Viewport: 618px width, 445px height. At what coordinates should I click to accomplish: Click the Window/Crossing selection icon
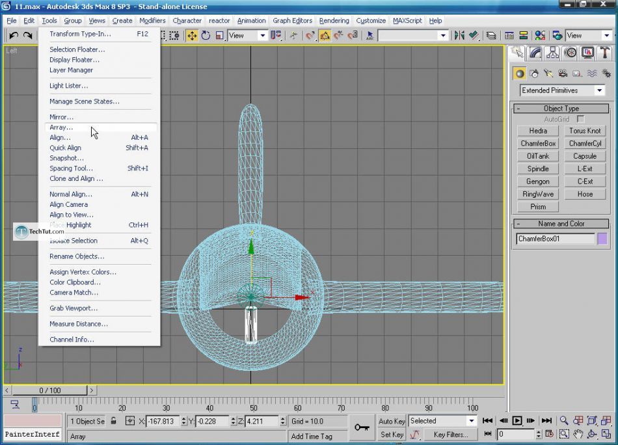click(x=174, y=36)
